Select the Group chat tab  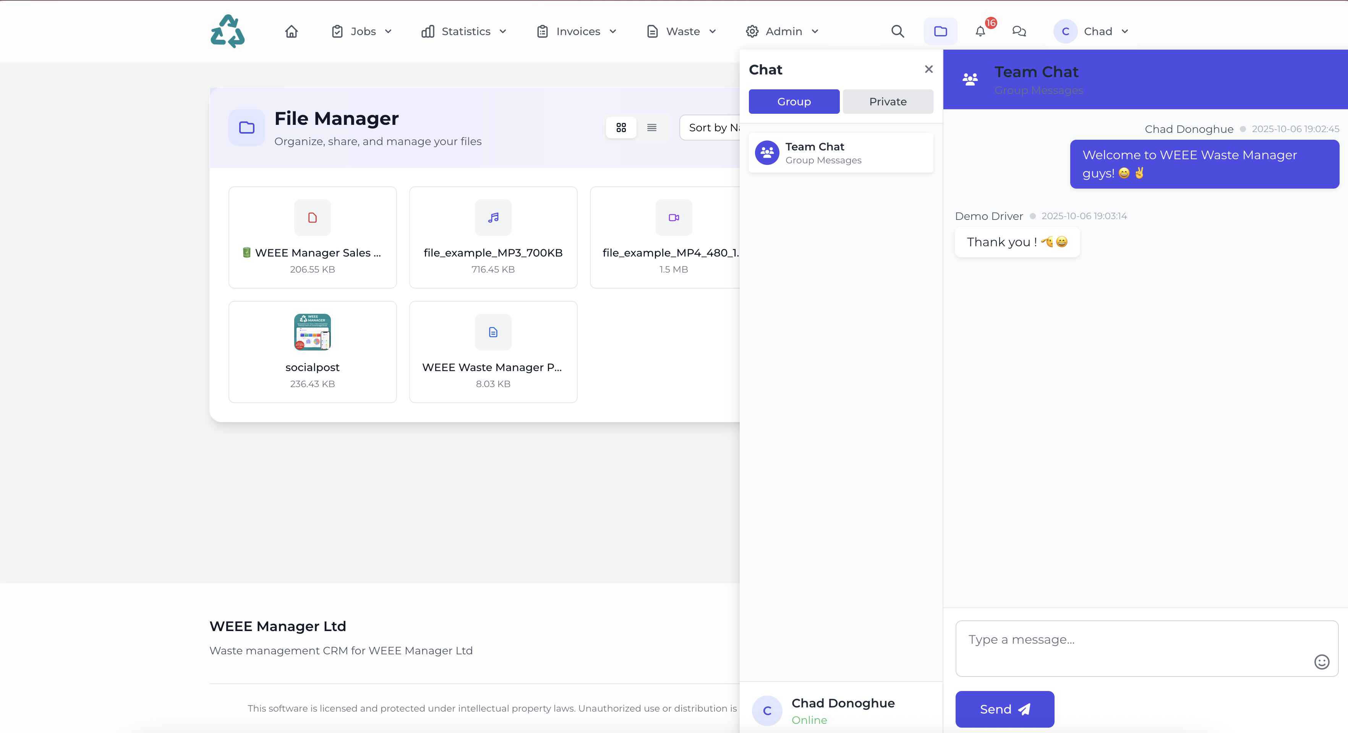coord(794,102)
